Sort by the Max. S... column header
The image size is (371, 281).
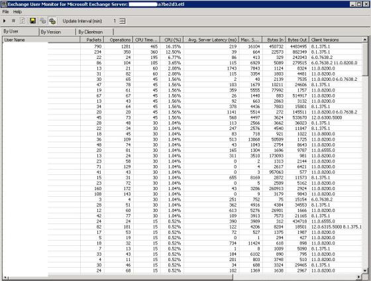[250, 40]
